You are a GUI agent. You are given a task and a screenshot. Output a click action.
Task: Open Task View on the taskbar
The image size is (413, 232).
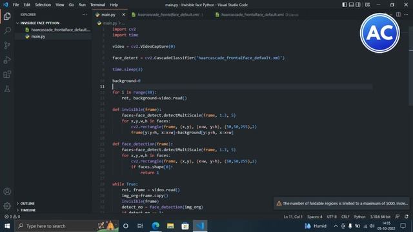tap(140, 226)
